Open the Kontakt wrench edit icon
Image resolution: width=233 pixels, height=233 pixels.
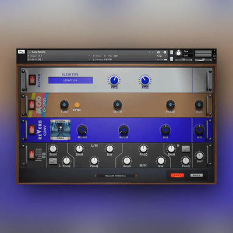point(22,52)
